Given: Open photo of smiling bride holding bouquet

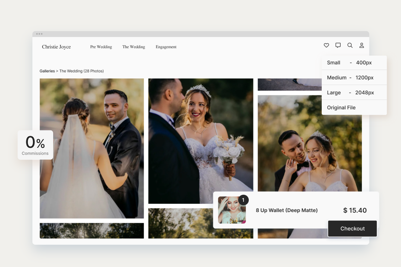Looking at the screenshot, I should coord(201,141).
